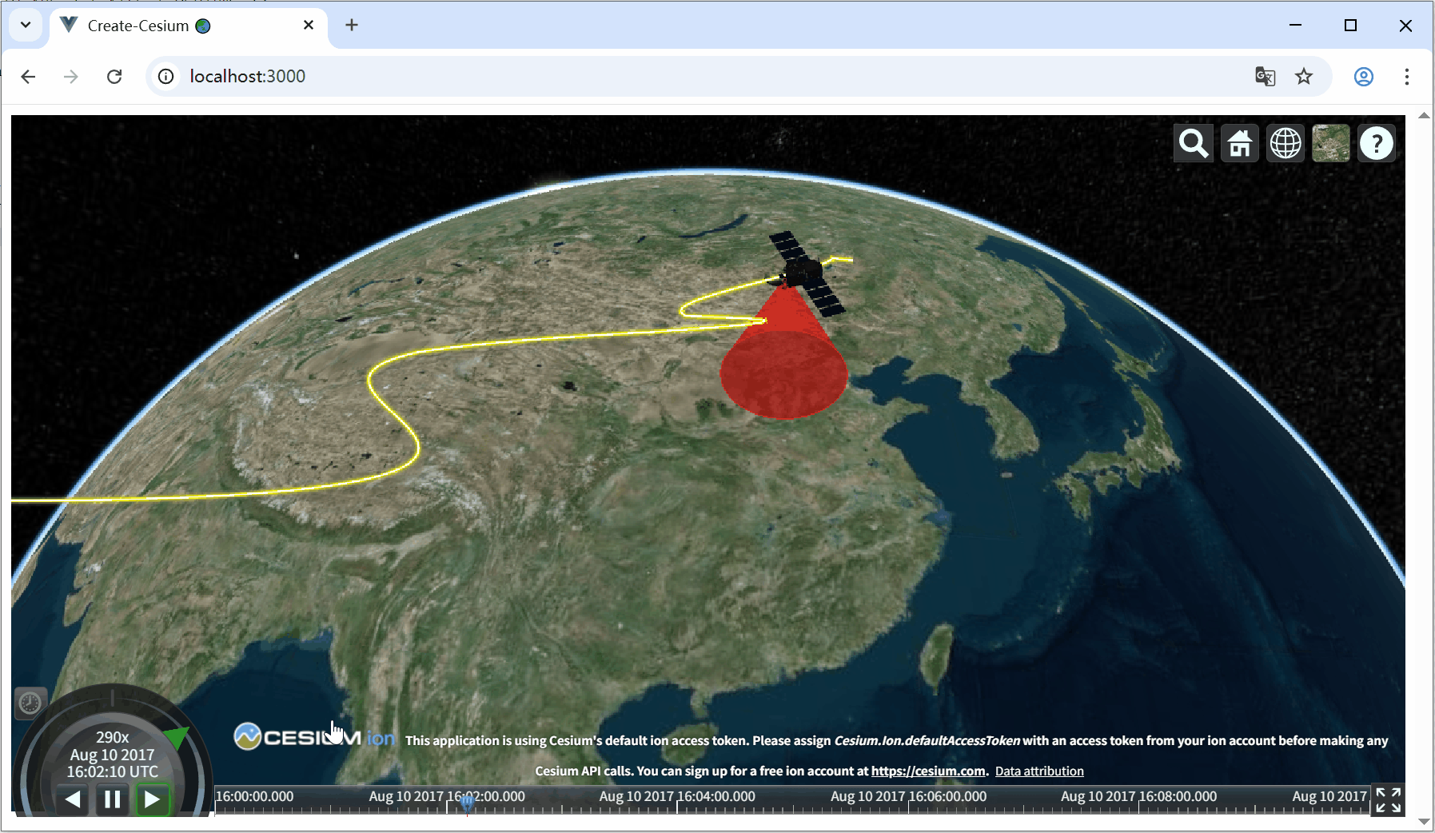
Task: Toggle full screen mode
Action: pos(1389,800)
